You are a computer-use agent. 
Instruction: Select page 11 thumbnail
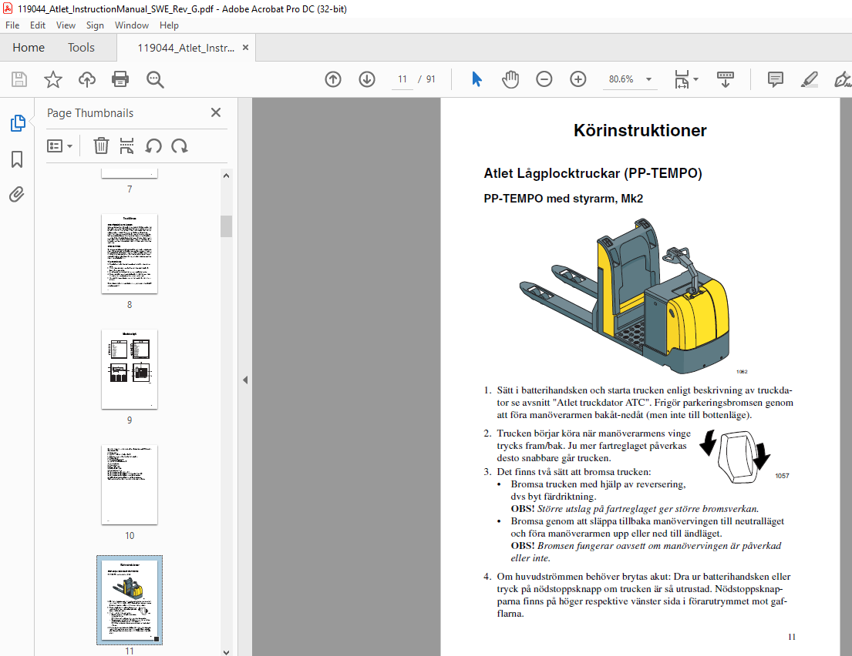(x=130, y=600)
